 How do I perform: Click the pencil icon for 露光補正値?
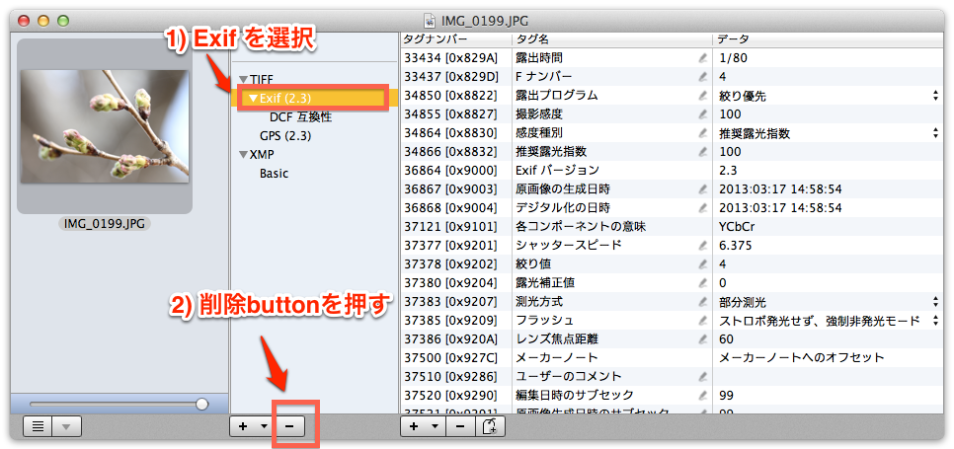[x=703, y=283]
